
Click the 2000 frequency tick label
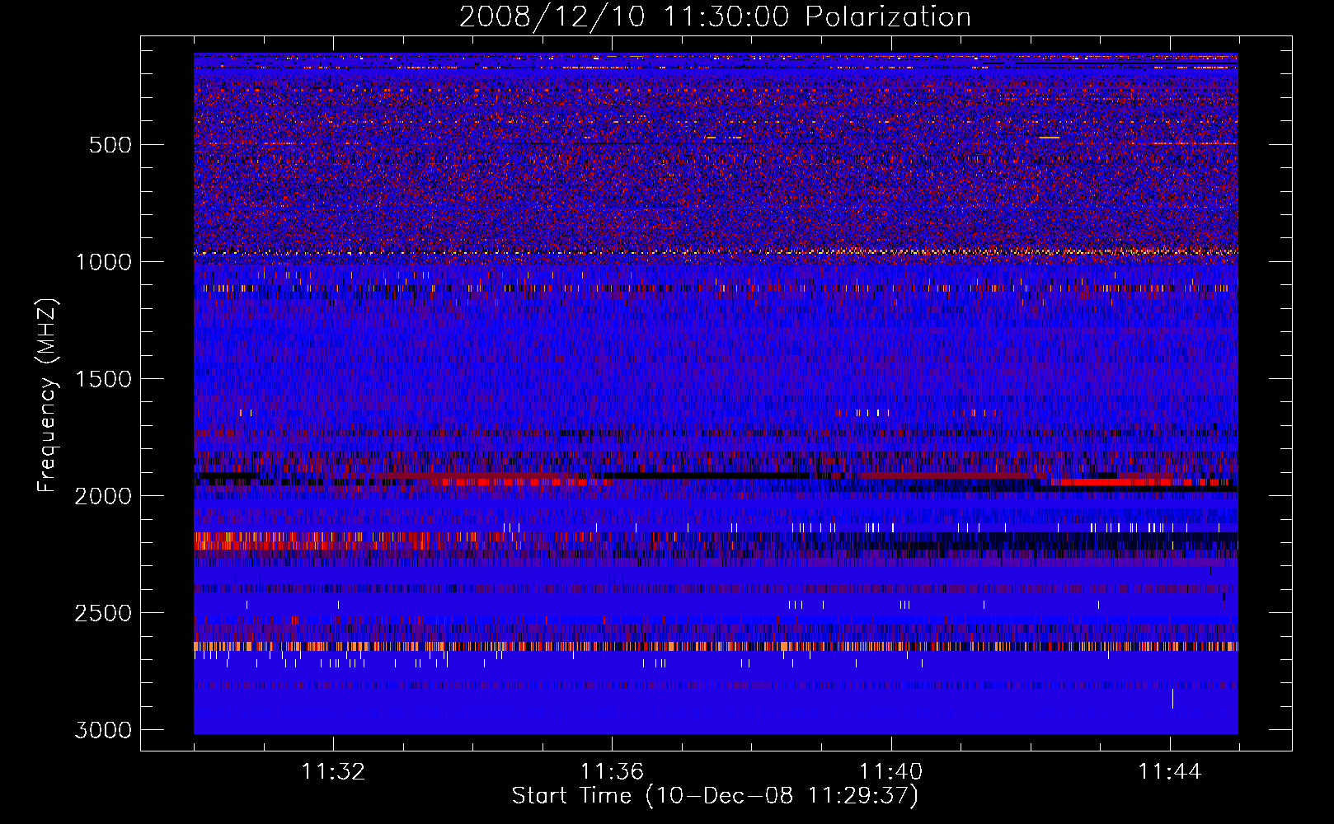pos(103,496)
